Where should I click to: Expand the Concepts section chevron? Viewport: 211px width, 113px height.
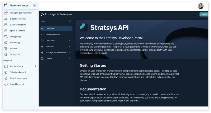tap(70, 40)
